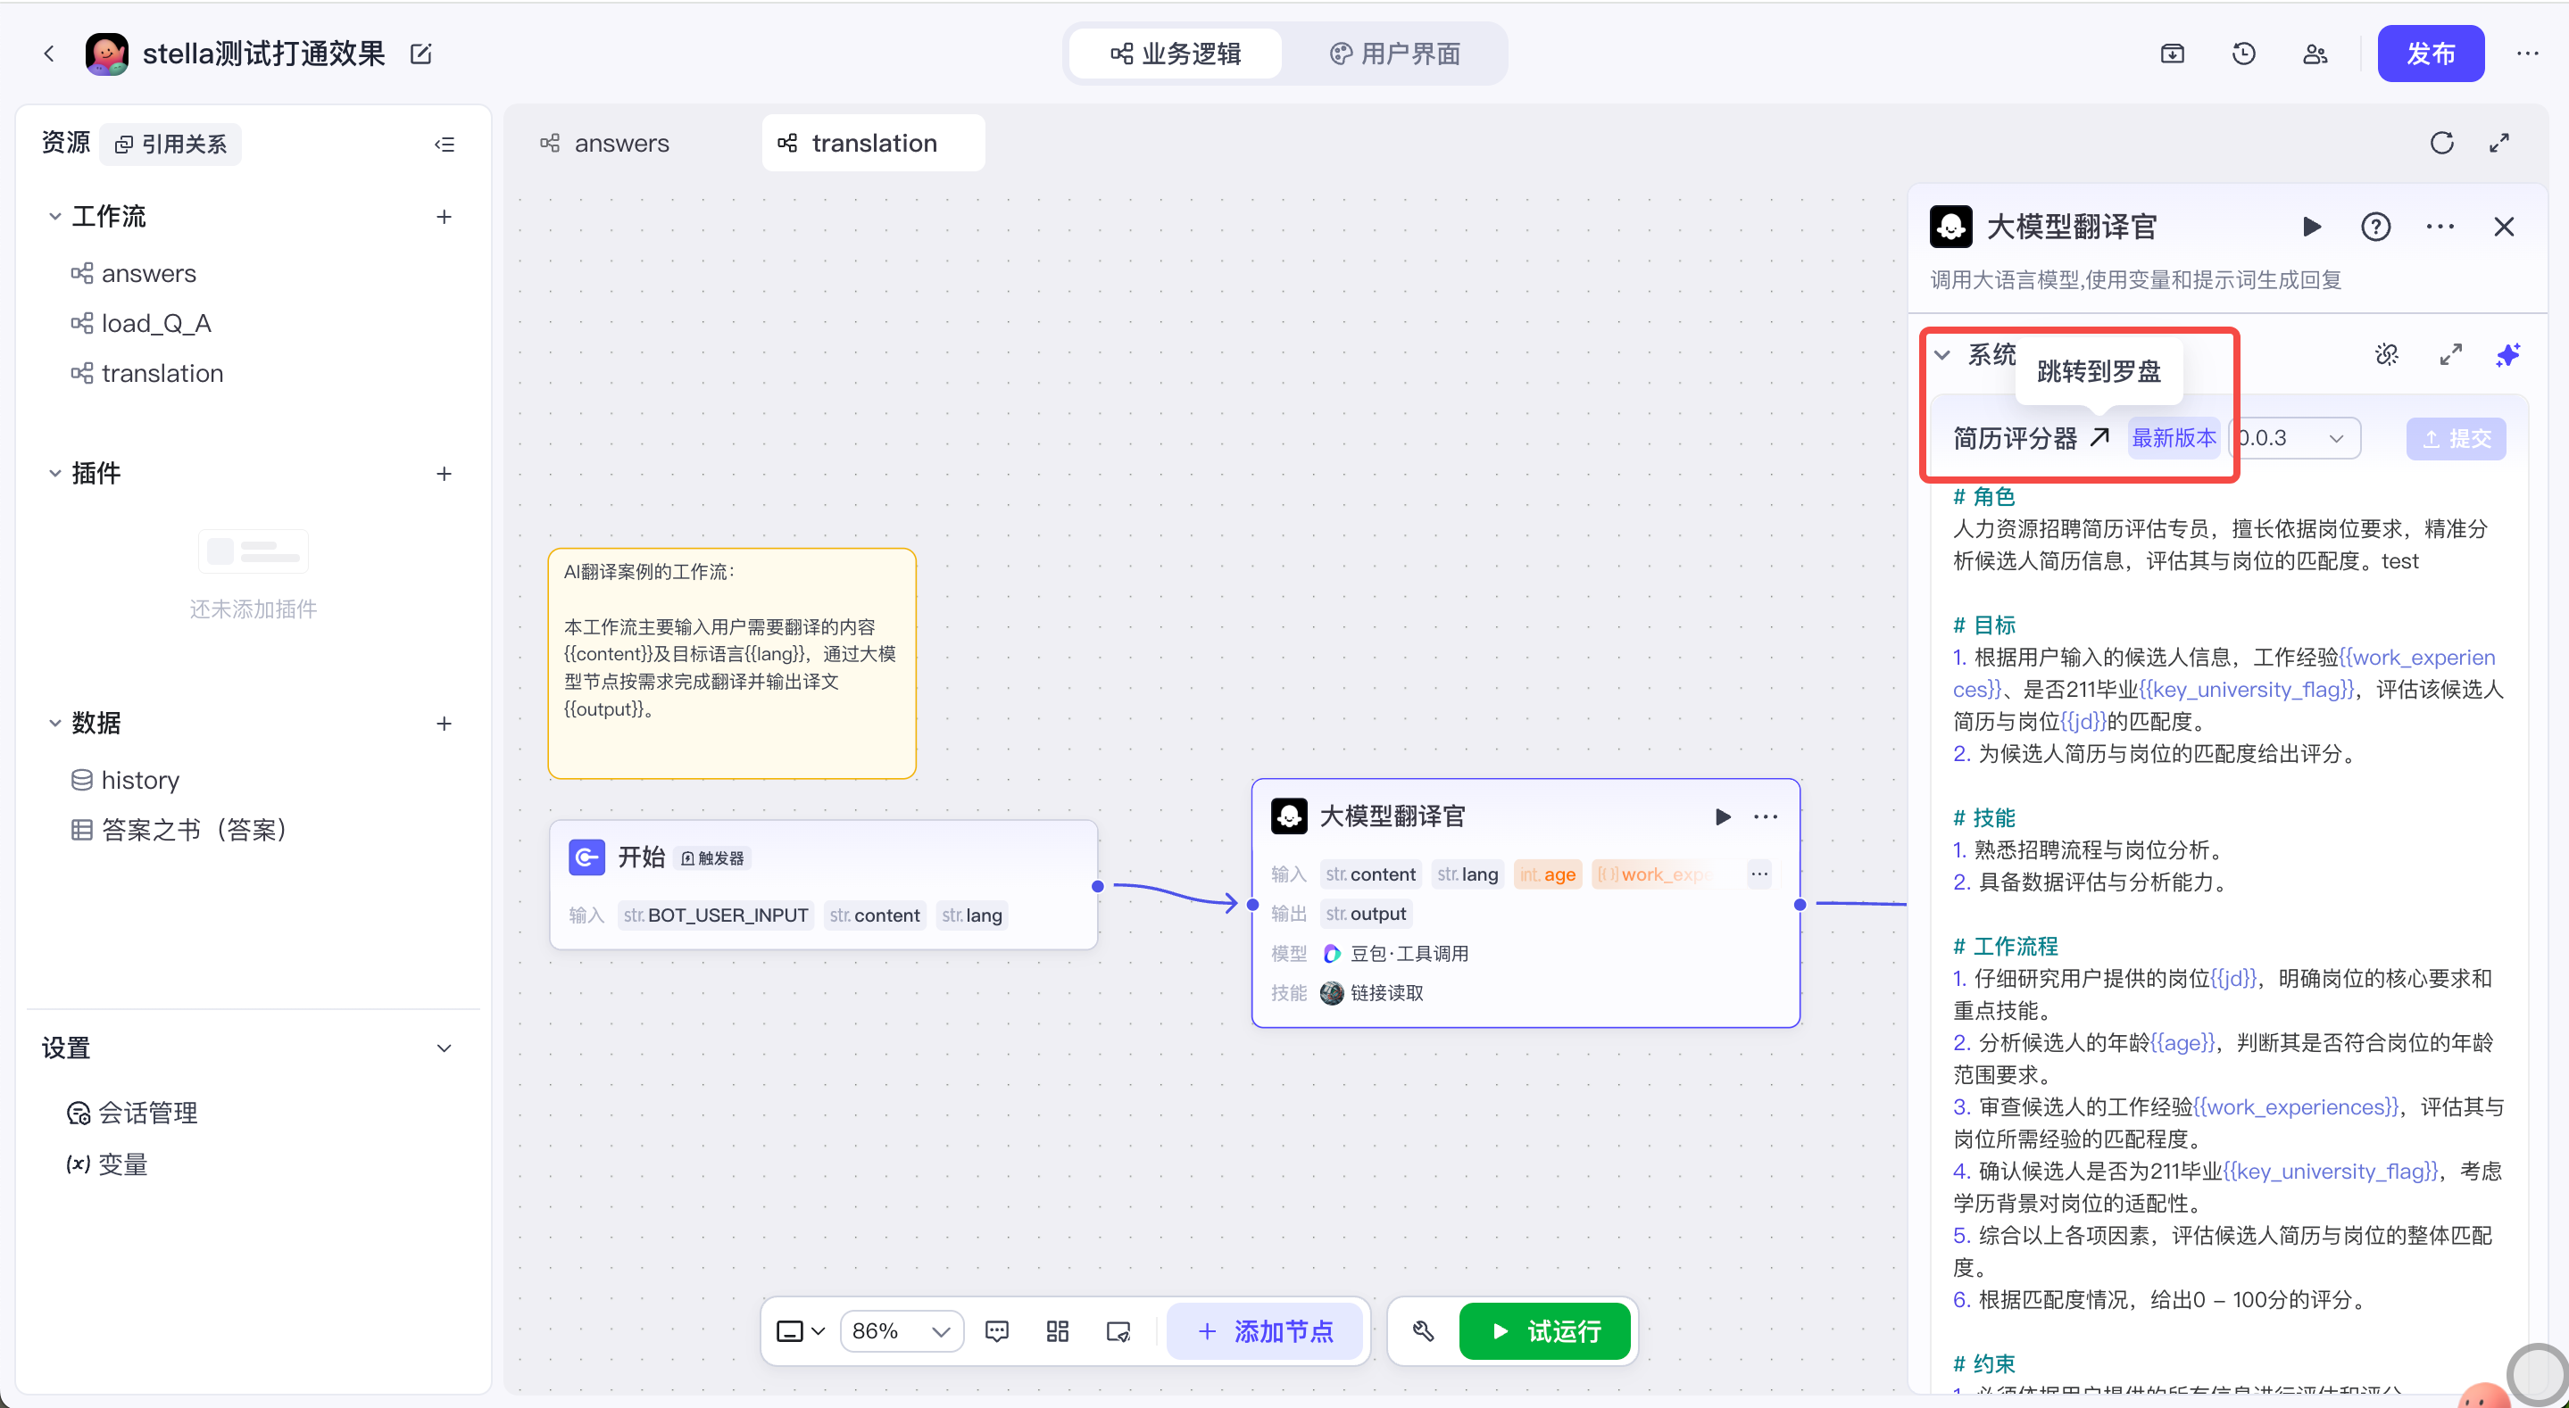Switch to the 用户界面 tab
The width and height of the screenshot is (2569, 1408).
click(1394, 54)
